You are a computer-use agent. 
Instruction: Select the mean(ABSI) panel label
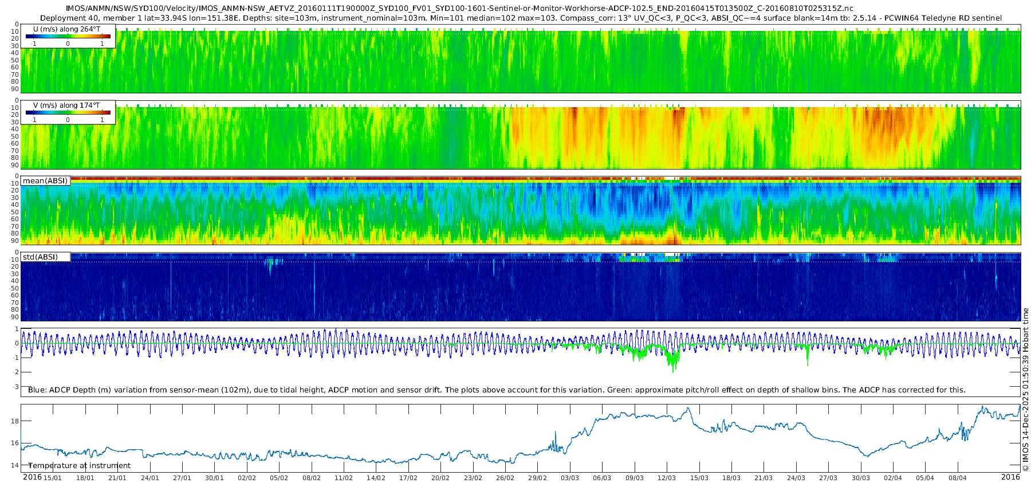coord(46,180)
